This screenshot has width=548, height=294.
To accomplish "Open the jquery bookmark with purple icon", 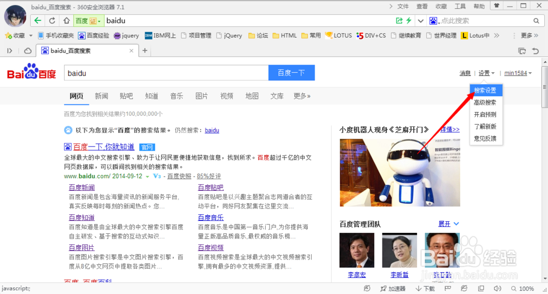I will [127, 36].
